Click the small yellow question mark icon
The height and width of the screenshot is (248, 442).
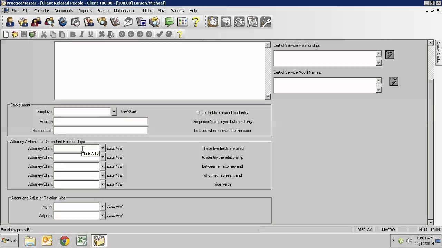180,34
